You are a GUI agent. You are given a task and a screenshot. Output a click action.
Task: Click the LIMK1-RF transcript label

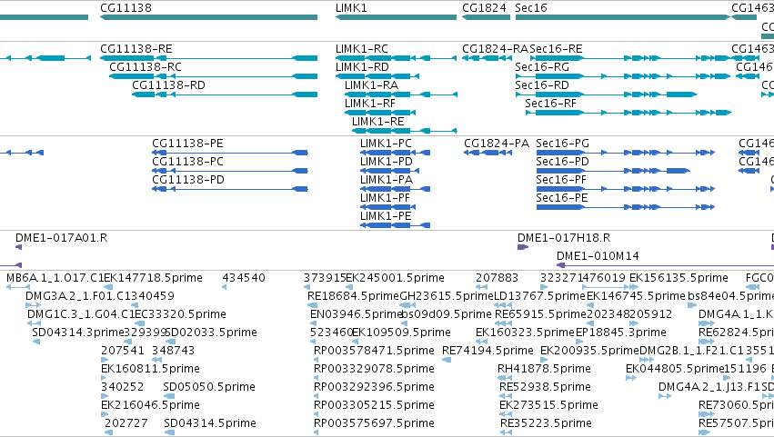click(370, 103)
